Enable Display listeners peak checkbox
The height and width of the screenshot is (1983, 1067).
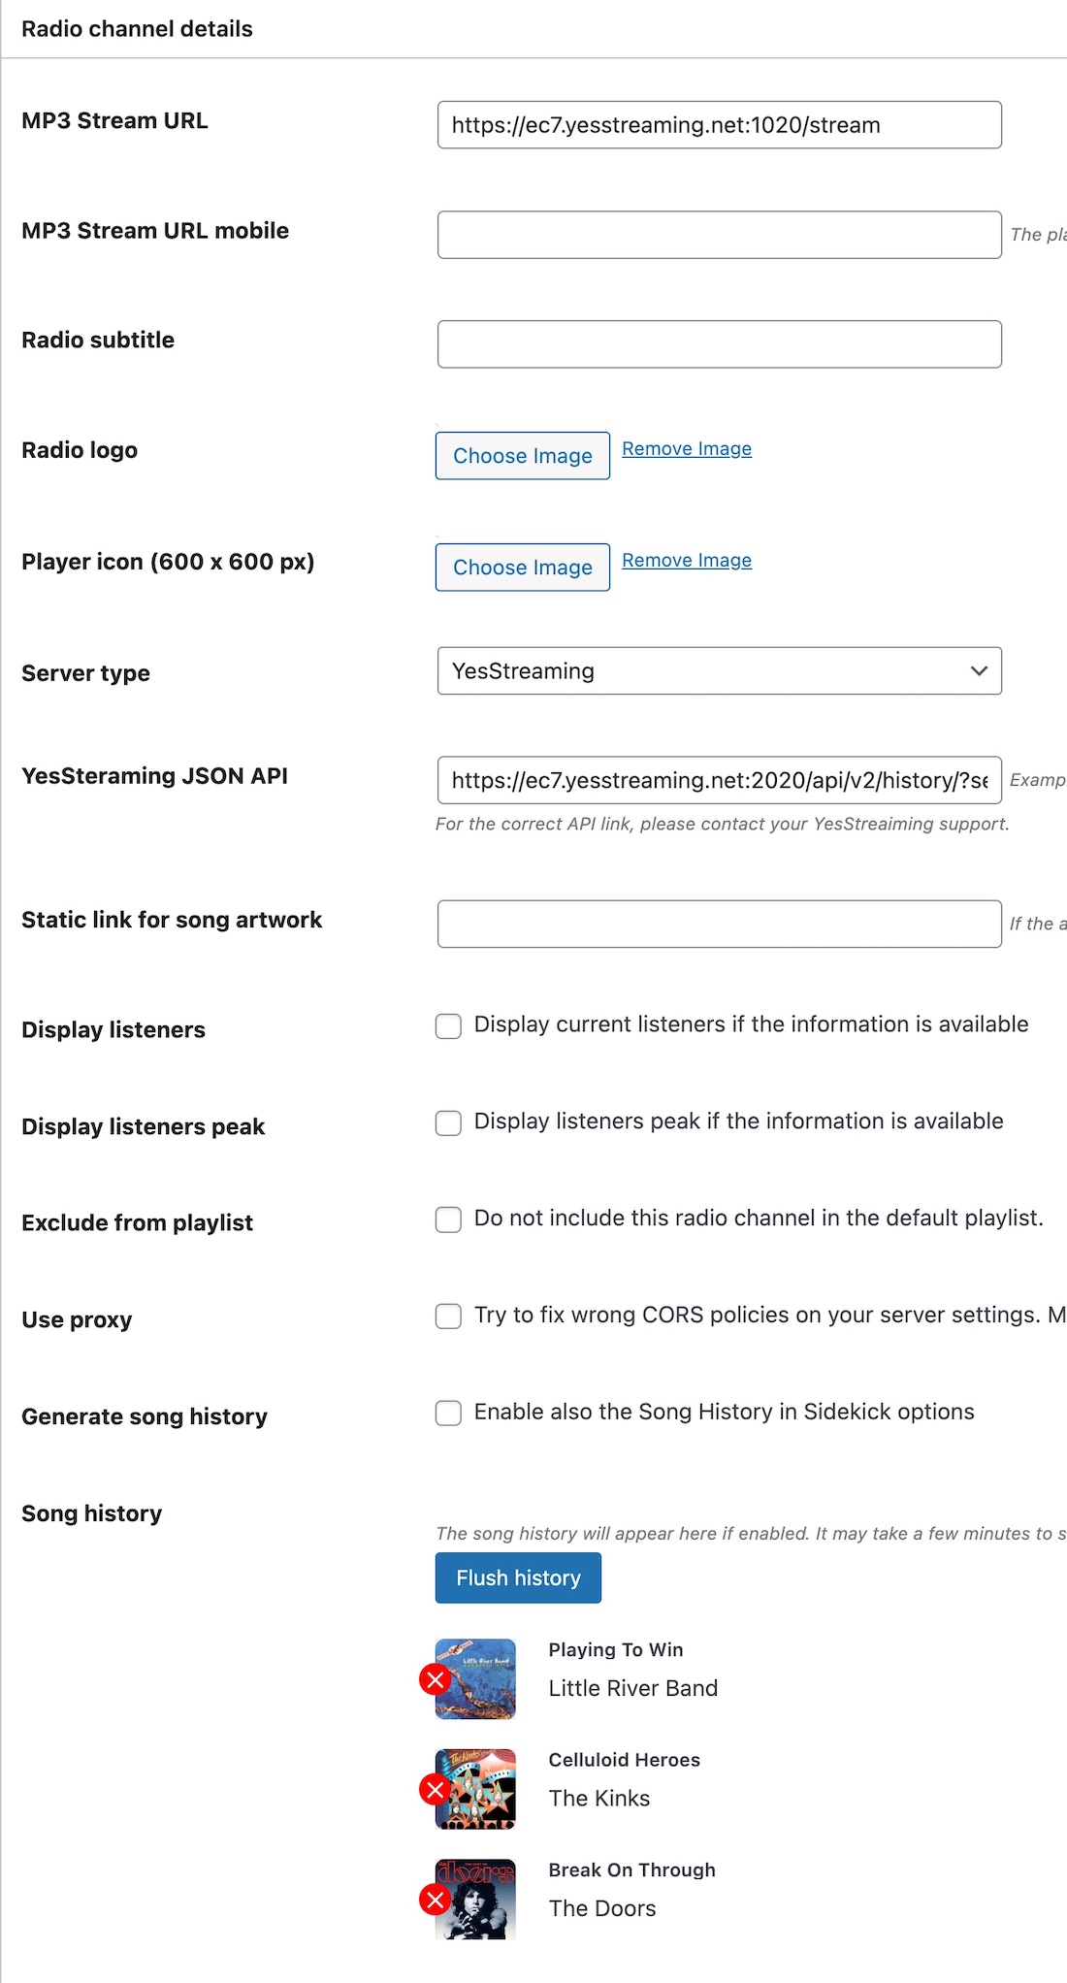(x=448, y=1123)
